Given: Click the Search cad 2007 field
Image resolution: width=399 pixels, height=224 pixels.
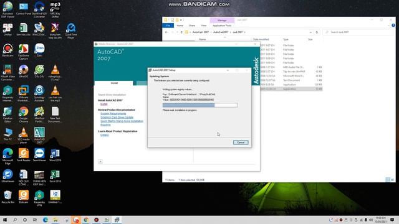Looking at the screenshot, I should [358, 32].
